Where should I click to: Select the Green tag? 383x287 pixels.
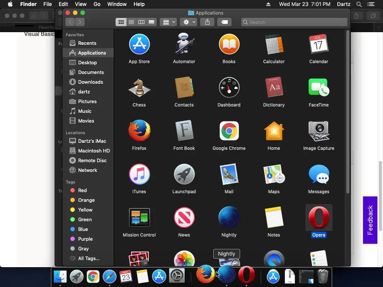click(88, 220)
